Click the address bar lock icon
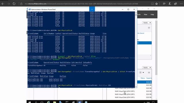Image resolution: width=184 pixels, height=103 pixels. coord(21,4)
